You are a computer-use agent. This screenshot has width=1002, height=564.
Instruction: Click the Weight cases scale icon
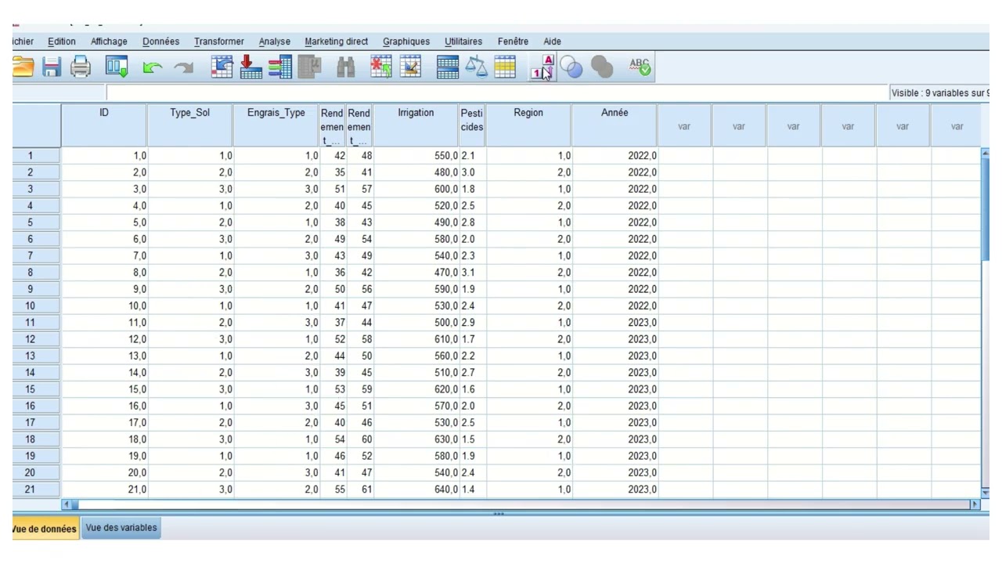pos(476,68)
